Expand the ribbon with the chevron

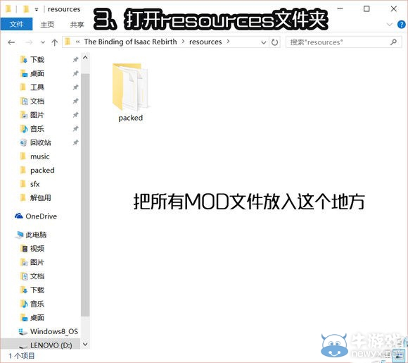(390, 25)
